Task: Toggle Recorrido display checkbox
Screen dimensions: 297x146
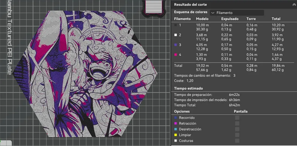Action: [x=237, y=118]
